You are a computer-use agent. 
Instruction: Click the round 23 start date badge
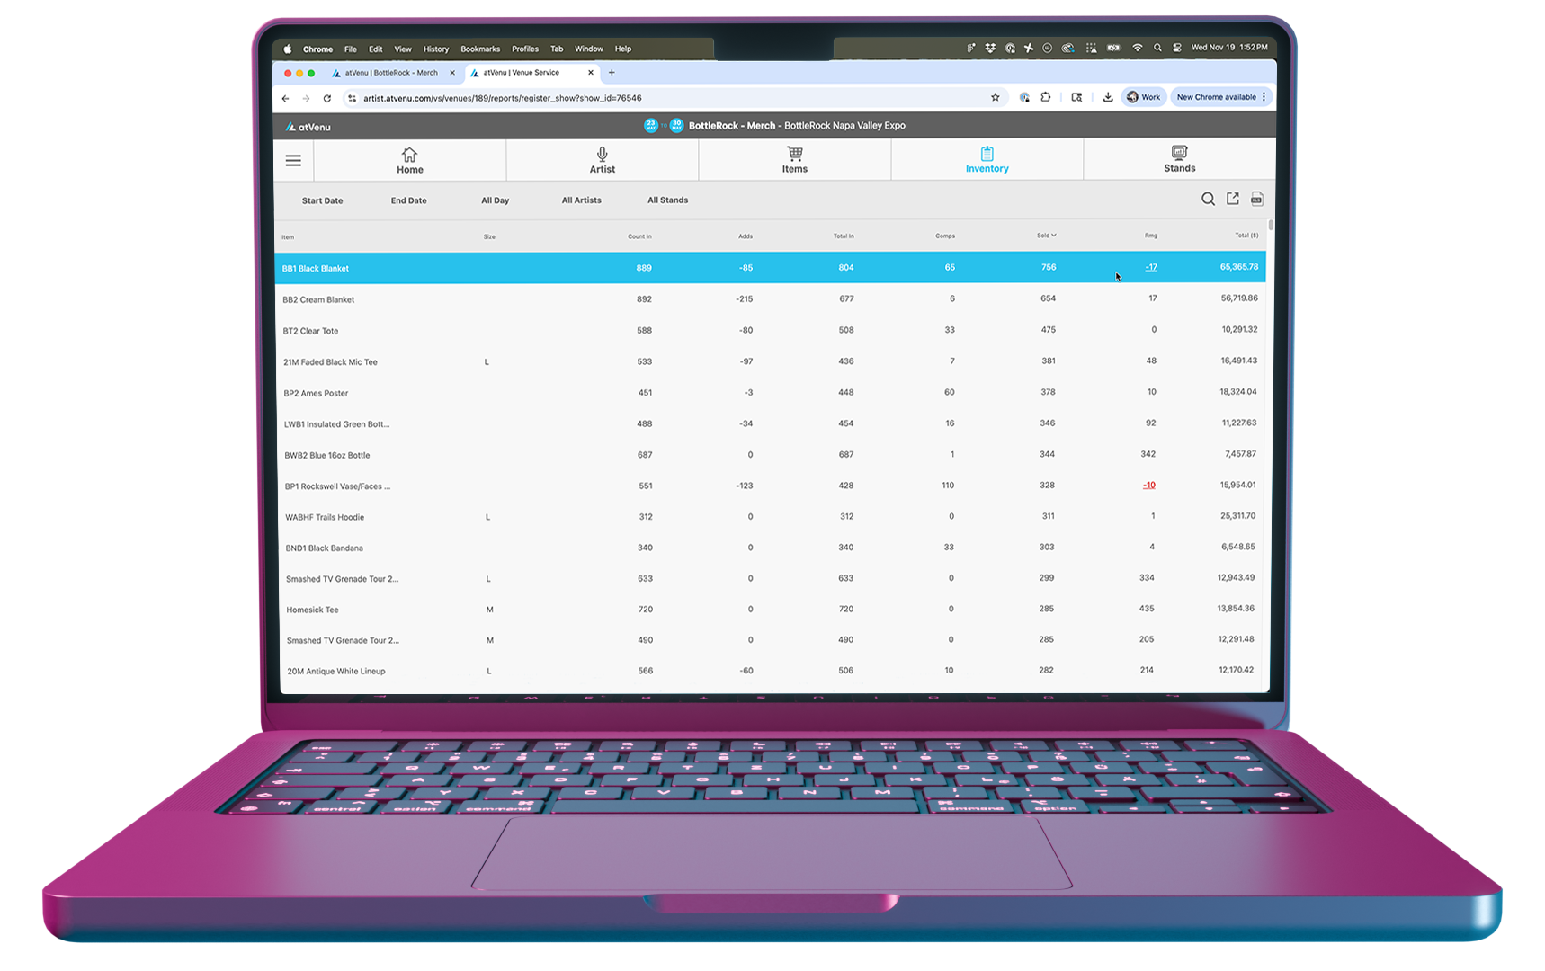(x=651, y=125)
